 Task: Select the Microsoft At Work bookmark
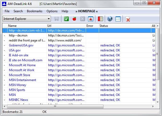(79, 70)
